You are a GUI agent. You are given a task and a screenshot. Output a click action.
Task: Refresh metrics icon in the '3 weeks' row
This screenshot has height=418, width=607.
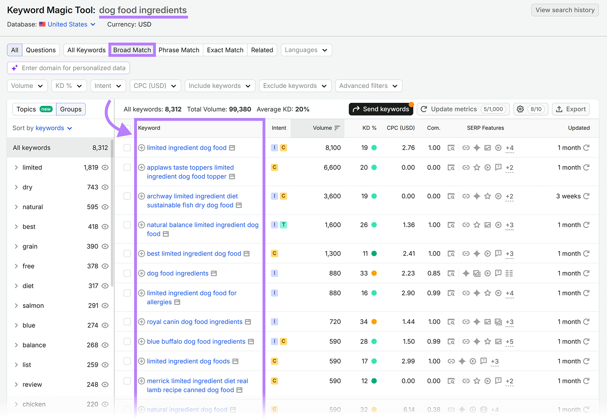(587, 196)
